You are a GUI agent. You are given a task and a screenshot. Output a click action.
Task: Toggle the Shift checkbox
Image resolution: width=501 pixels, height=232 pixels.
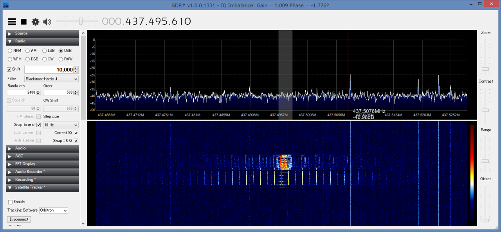pyautogui.click(x=9, y=69)
